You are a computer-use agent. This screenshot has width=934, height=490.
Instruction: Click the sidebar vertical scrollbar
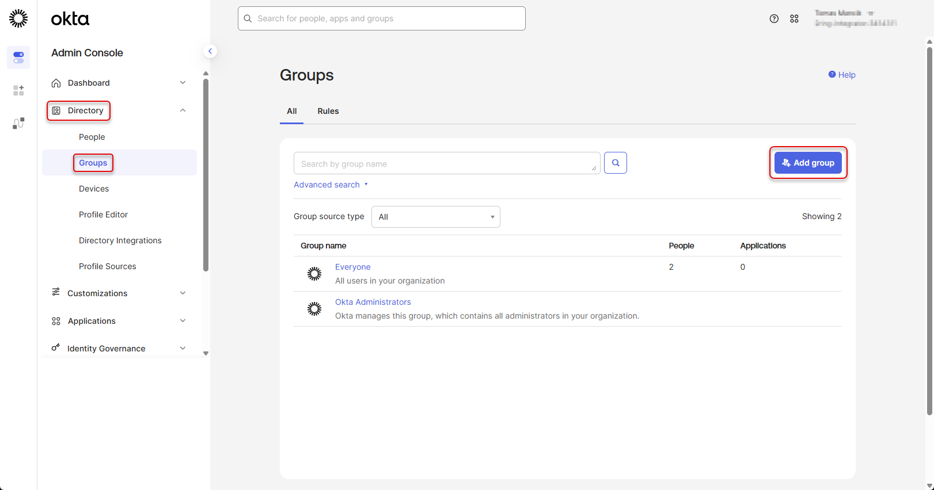tap(206, 173)
